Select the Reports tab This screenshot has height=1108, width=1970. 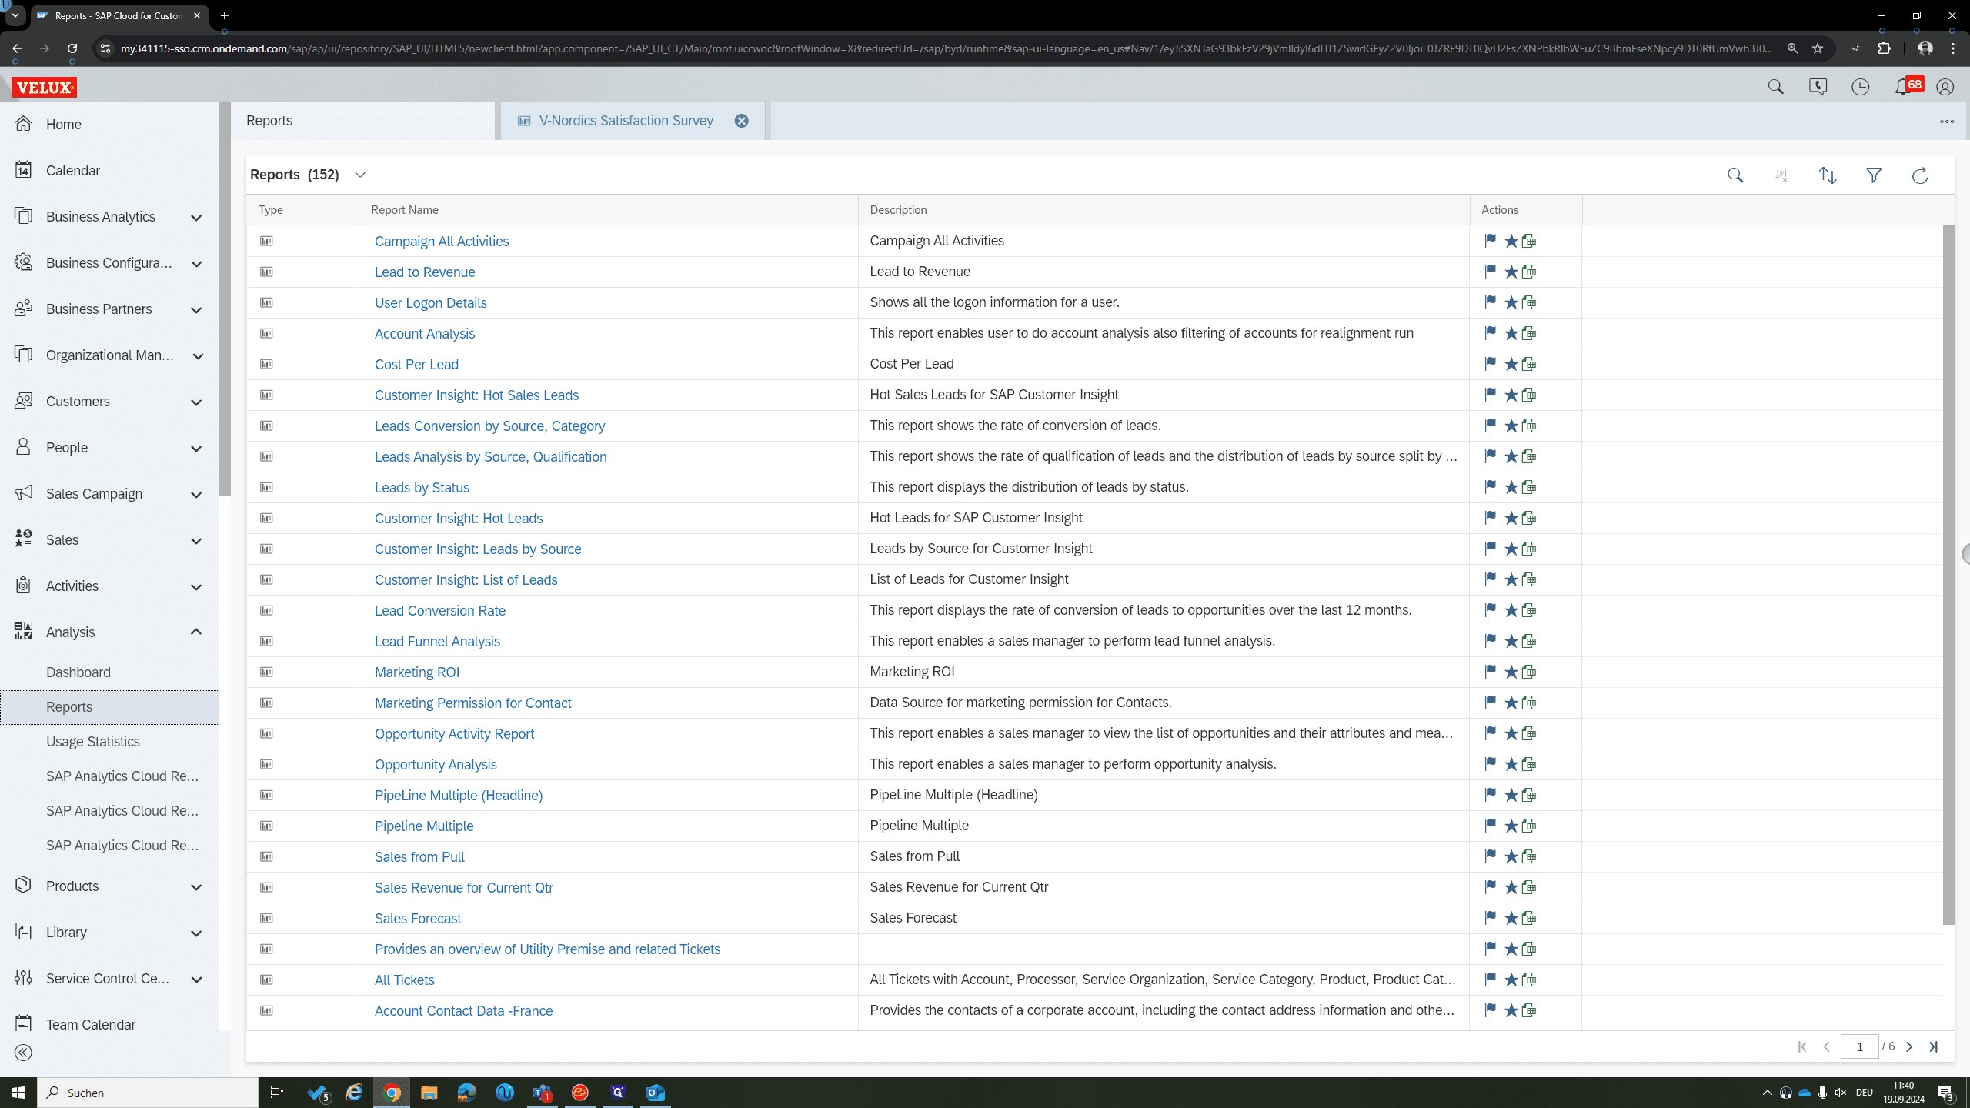[x=362, y=121]
